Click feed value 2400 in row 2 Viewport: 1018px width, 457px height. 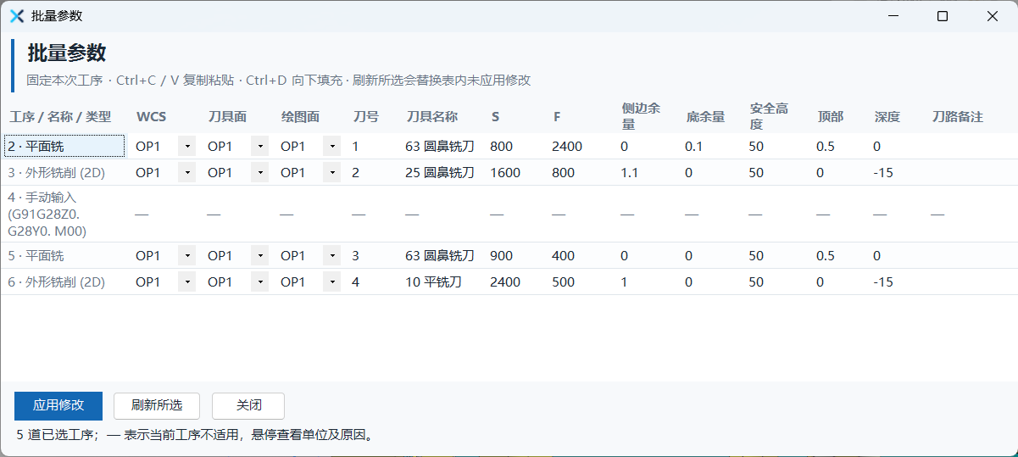pyautogui.click(x=567, y=146)
